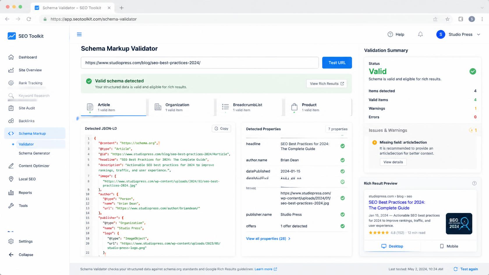
Task: Expand View all properties chevron
Action: pos(289,239)
